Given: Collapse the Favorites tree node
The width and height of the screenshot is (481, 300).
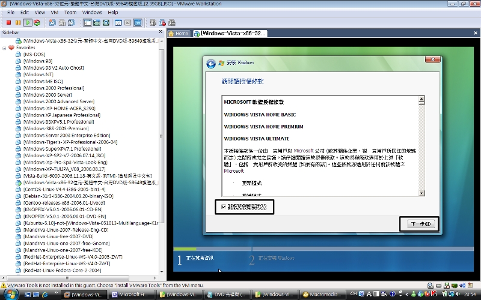Looking at the screenshot, I should coord(4,48).
